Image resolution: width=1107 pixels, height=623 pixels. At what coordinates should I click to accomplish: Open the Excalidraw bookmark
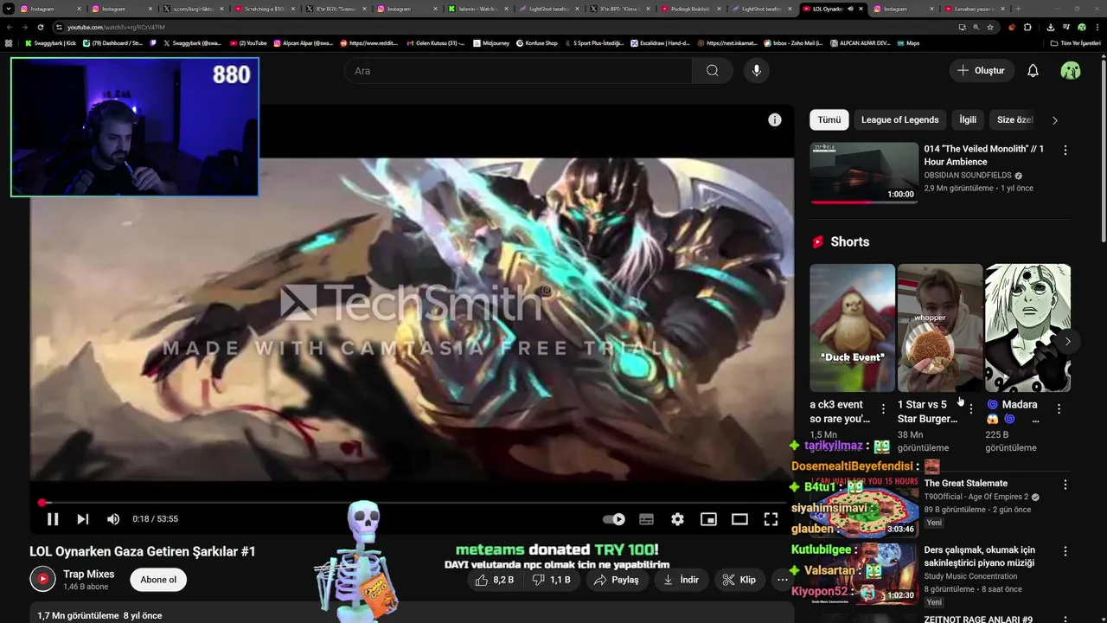(x=660, y=42)
